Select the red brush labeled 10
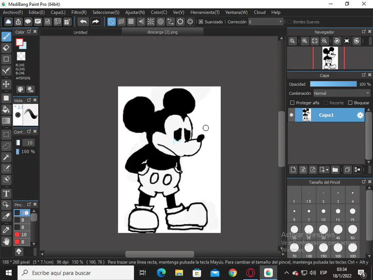Viewport: 373px width, 280px height. (x=22, y=234)
